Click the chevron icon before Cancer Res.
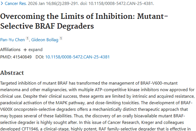 point(2,4)
